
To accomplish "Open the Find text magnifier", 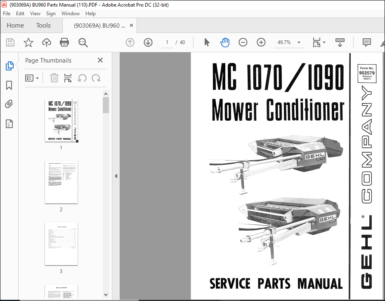I will [83, 42].
